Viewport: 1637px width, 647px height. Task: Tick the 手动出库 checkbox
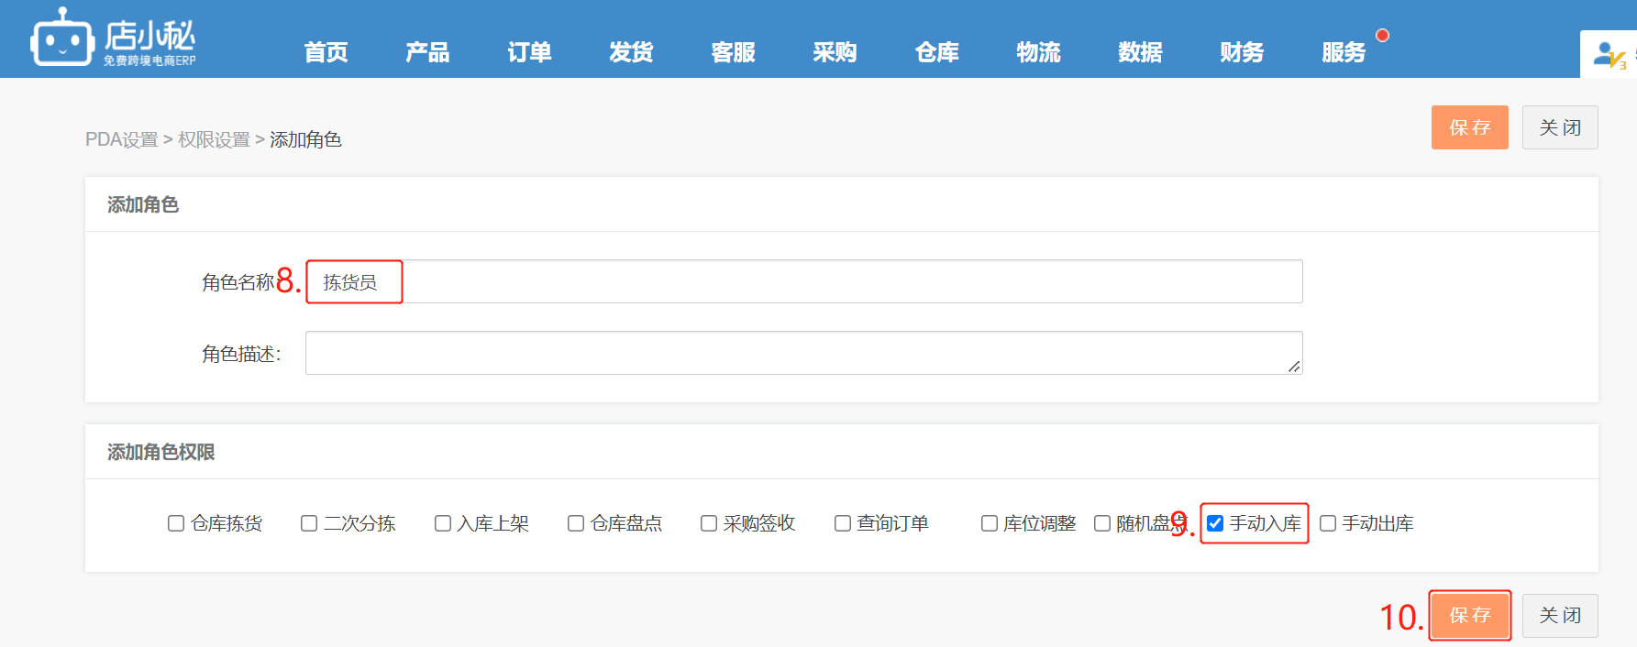pos(1328,523)
